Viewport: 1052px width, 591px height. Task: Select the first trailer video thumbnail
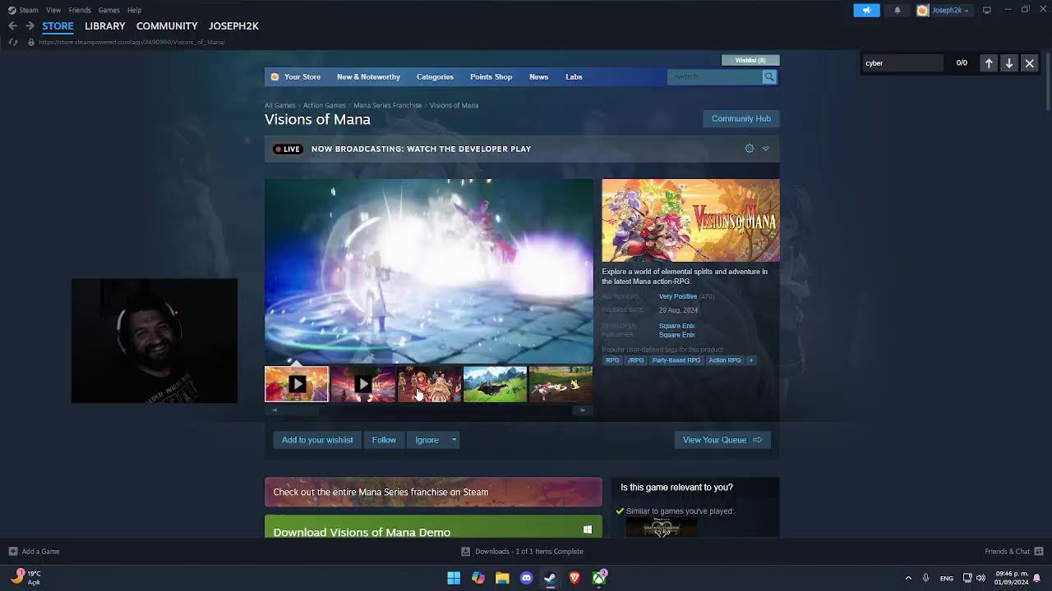(x=297, y=384)
